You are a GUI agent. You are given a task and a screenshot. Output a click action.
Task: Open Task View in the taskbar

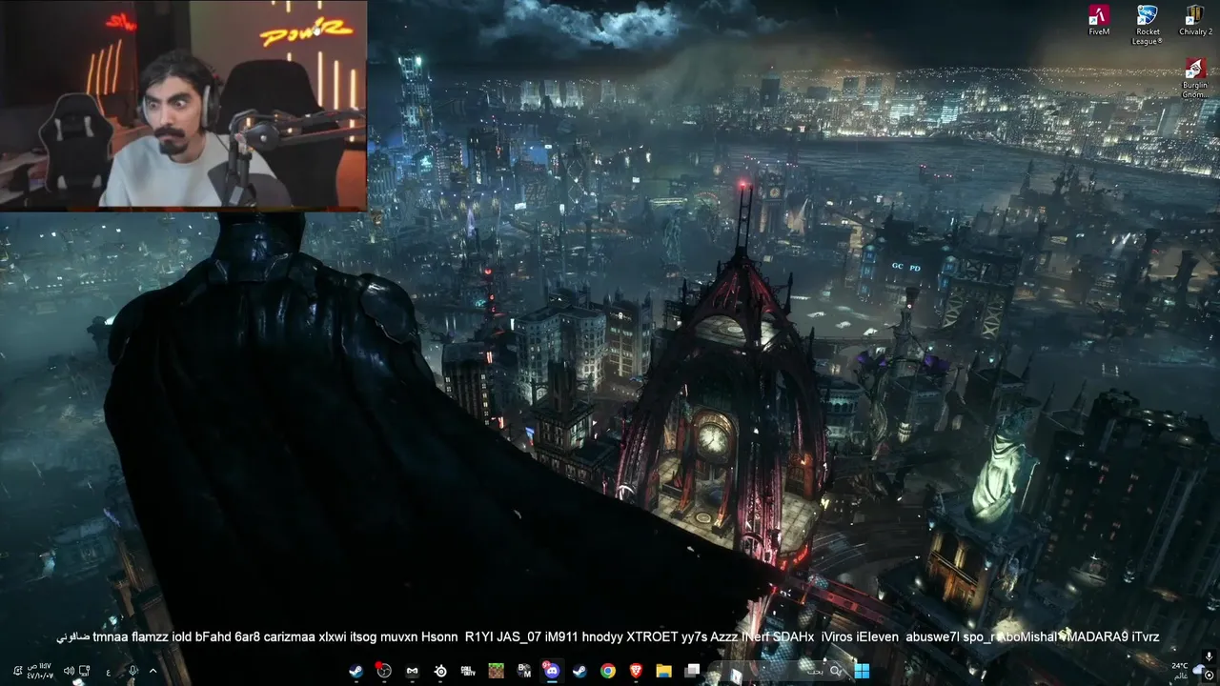point(692,671)
